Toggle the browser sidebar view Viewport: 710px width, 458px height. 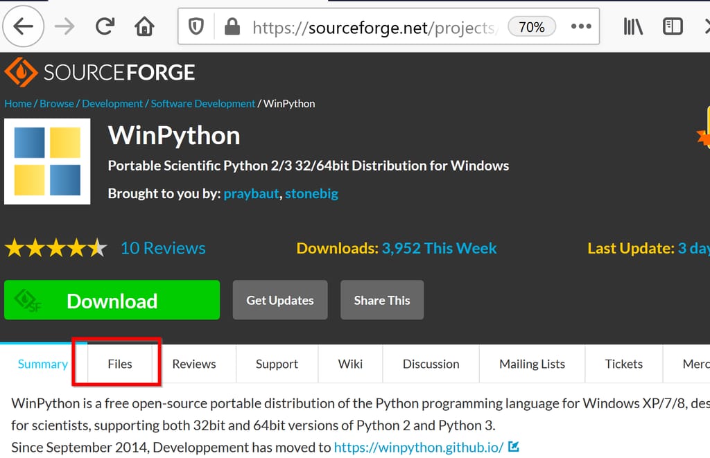(x=672, y=26)
